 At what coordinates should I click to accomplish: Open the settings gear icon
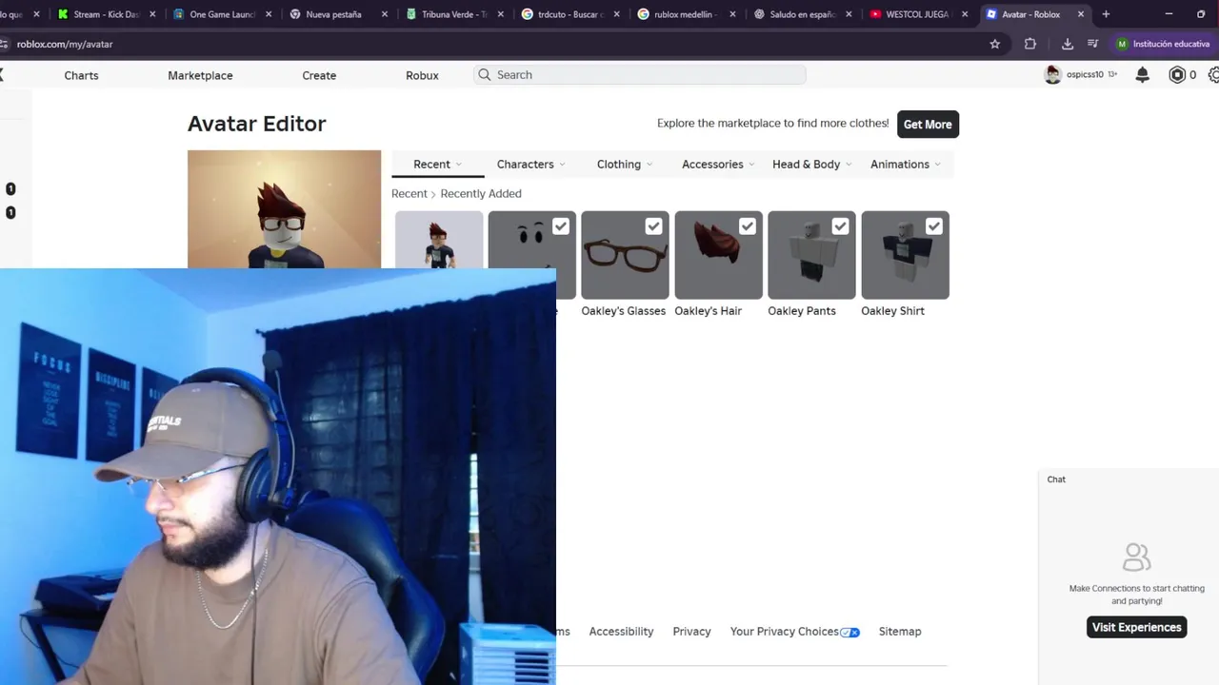click(x=1213, y=75)
